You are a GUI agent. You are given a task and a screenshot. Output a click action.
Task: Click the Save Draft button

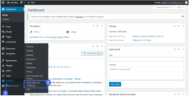coord(115,84)
